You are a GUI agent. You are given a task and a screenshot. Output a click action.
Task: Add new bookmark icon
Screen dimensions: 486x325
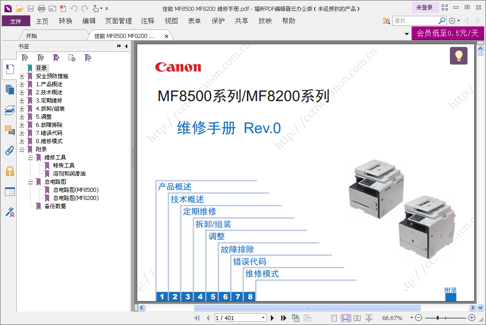pyautogui.click(x=40, y=58)
